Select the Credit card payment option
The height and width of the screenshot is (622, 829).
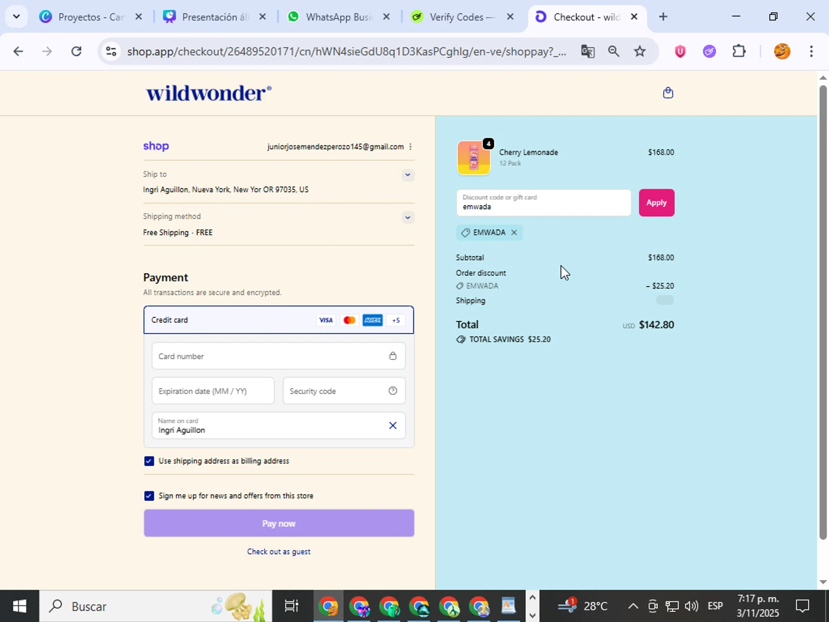(x=279, y=320)
